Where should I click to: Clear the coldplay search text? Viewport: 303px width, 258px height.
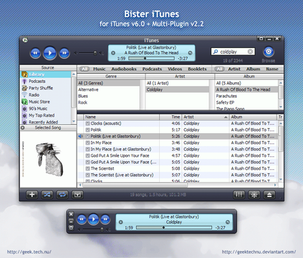[250, 52]
